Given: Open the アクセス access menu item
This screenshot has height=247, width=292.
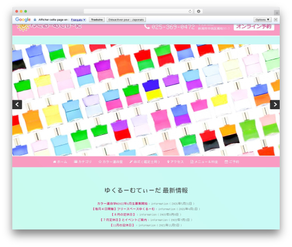Looking at the screenshot, I should click(175, 162).
